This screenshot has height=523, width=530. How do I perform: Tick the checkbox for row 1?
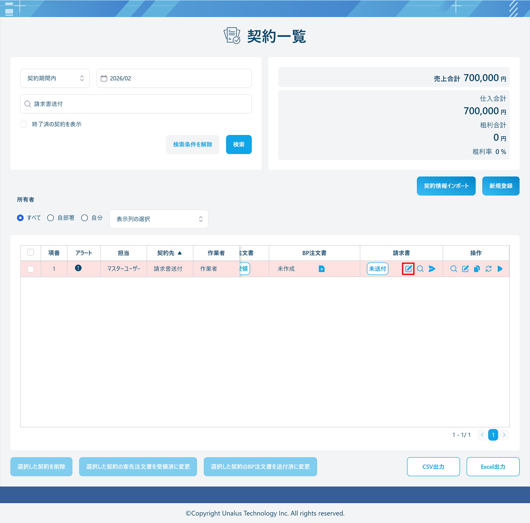[31, 269]
